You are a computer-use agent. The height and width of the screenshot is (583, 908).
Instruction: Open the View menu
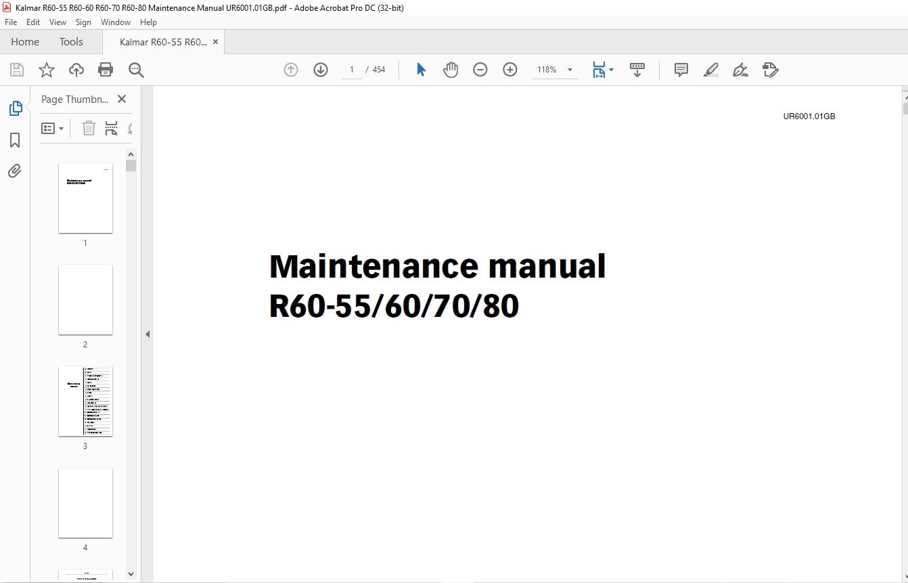[x=58, y=22]
